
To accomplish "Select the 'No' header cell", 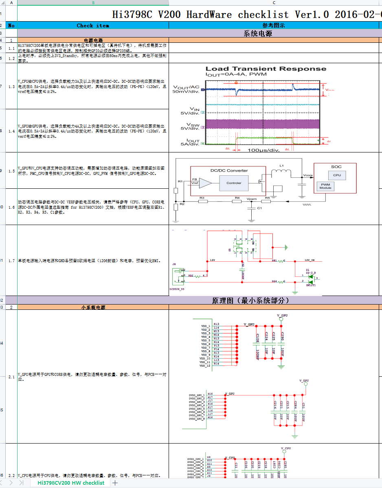I will (x=11, y=25).
